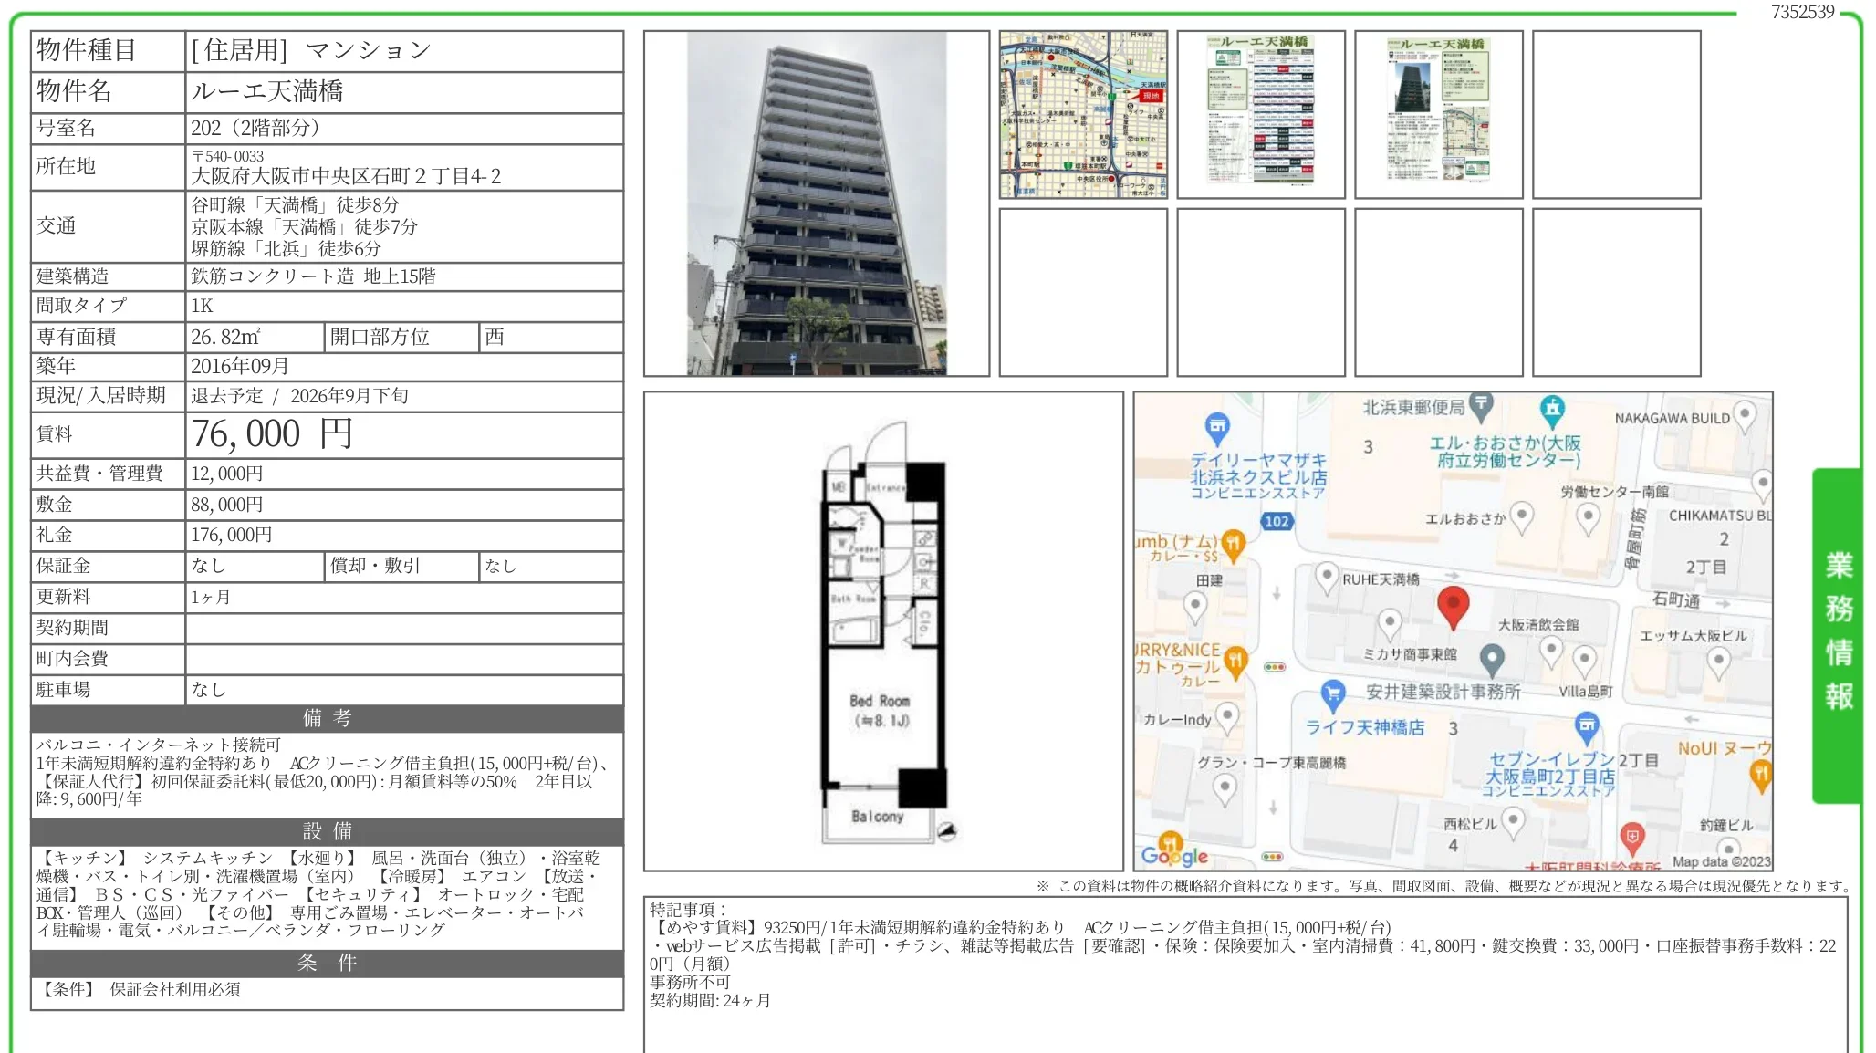The height and width of the screenshot is (1053, 1876).
Task: Select renewal fee value 1ヶ月
Action: (x=211, y=598)
